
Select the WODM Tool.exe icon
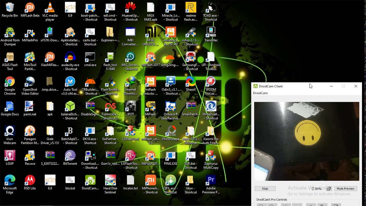click(x=211, y=86)
